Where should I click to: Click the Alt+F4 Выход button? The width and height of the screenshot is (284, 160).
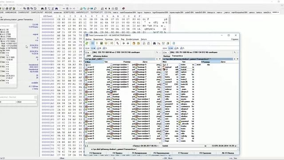click(x=228, y=153)
